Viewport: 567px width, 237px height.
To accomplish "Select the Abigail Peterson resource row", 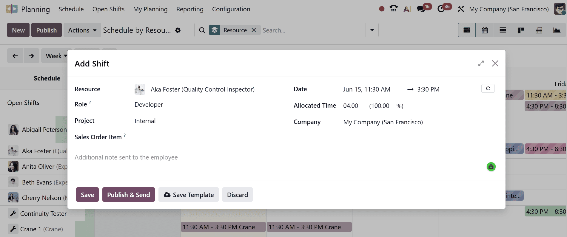I will point(34,130).
